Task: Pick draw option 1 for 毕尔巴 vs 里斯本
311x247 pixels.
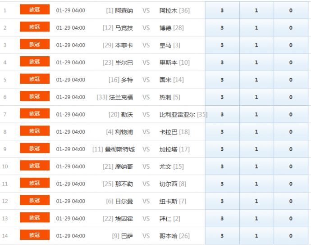Action: [x=256, y=63]
